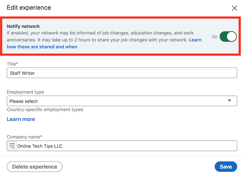Open 'Learn how these are shared' link

(x=42, y=47)
